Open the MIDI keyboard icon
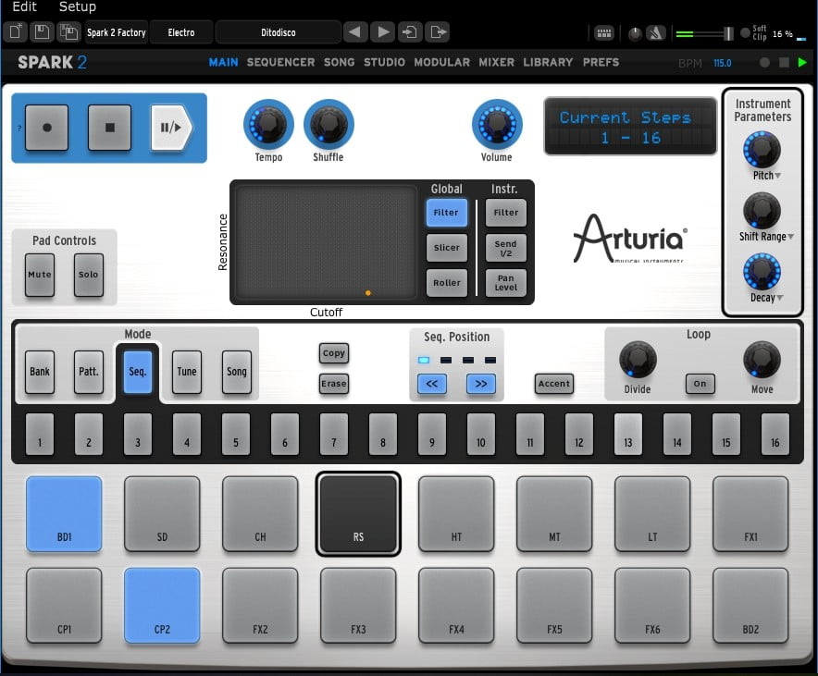 coord(603,33)
